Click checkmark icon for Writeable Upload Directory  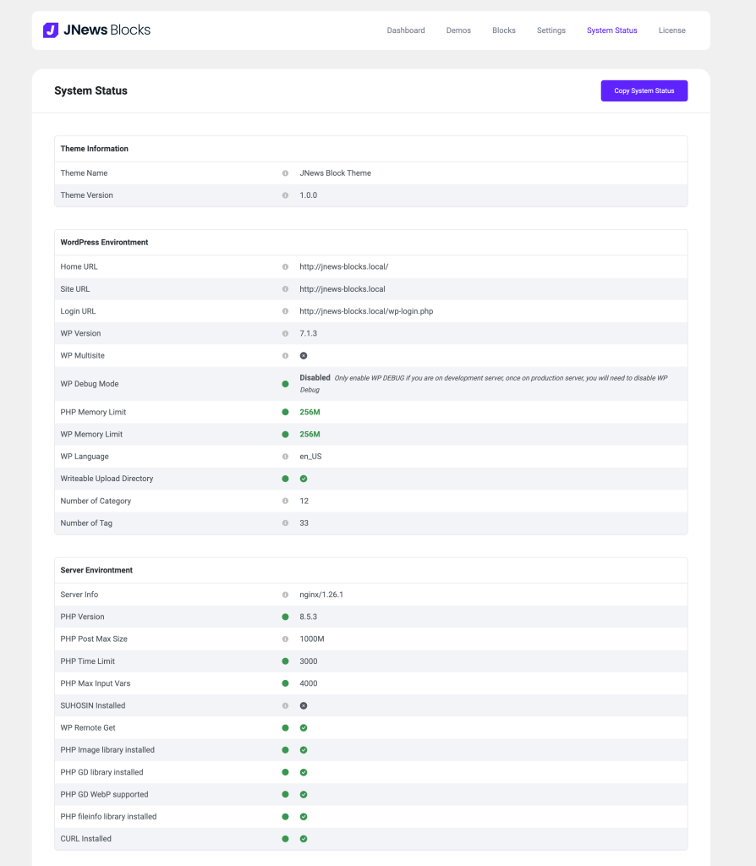(x=304, y=479)
